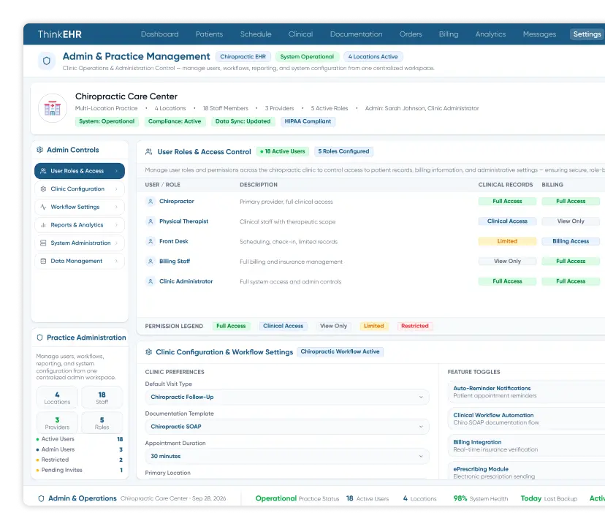Click the 5 Roles Configured badge
This screenshot has width=605, height=529.
point(344,152)
